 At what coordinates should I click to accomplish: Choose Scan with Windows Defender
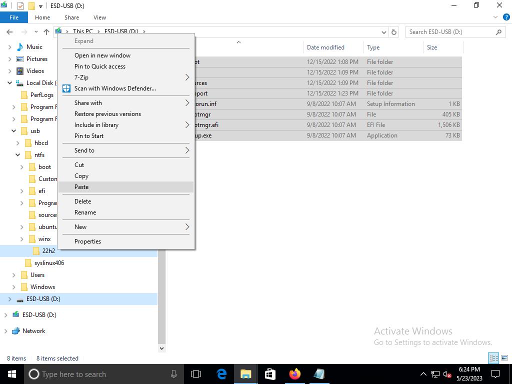point(115,88)
